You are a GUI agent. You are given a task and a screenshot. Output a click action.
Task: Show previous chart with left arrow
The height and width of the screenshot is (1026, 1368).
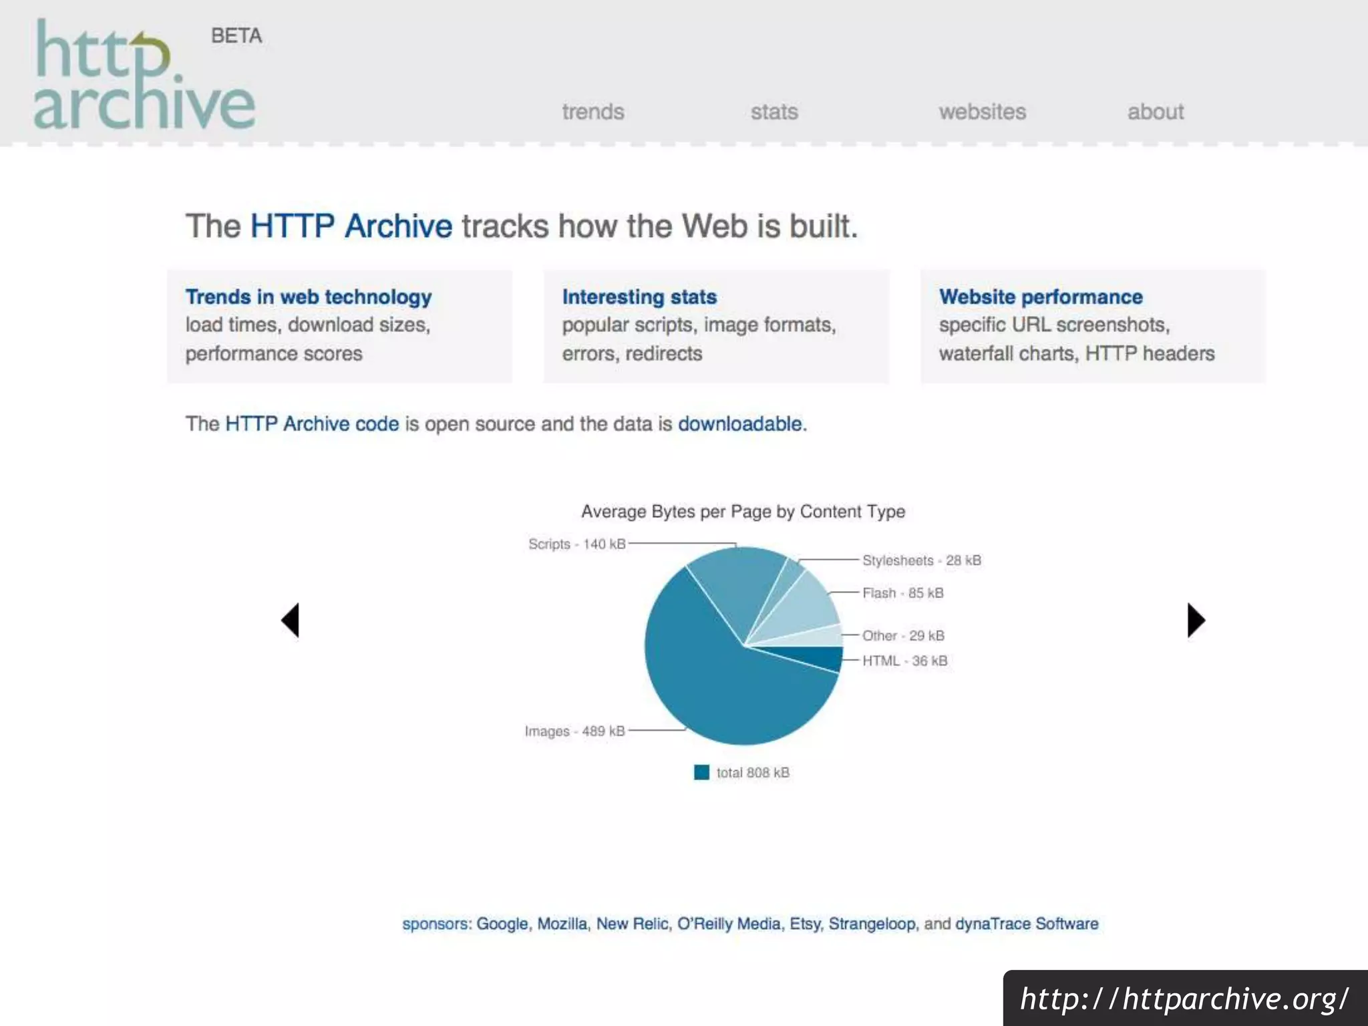291,621
